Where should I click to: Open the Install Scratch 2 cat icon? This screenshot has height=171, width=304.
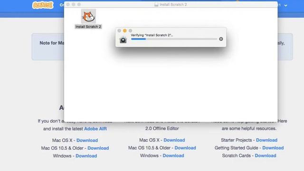coord(88,16)
